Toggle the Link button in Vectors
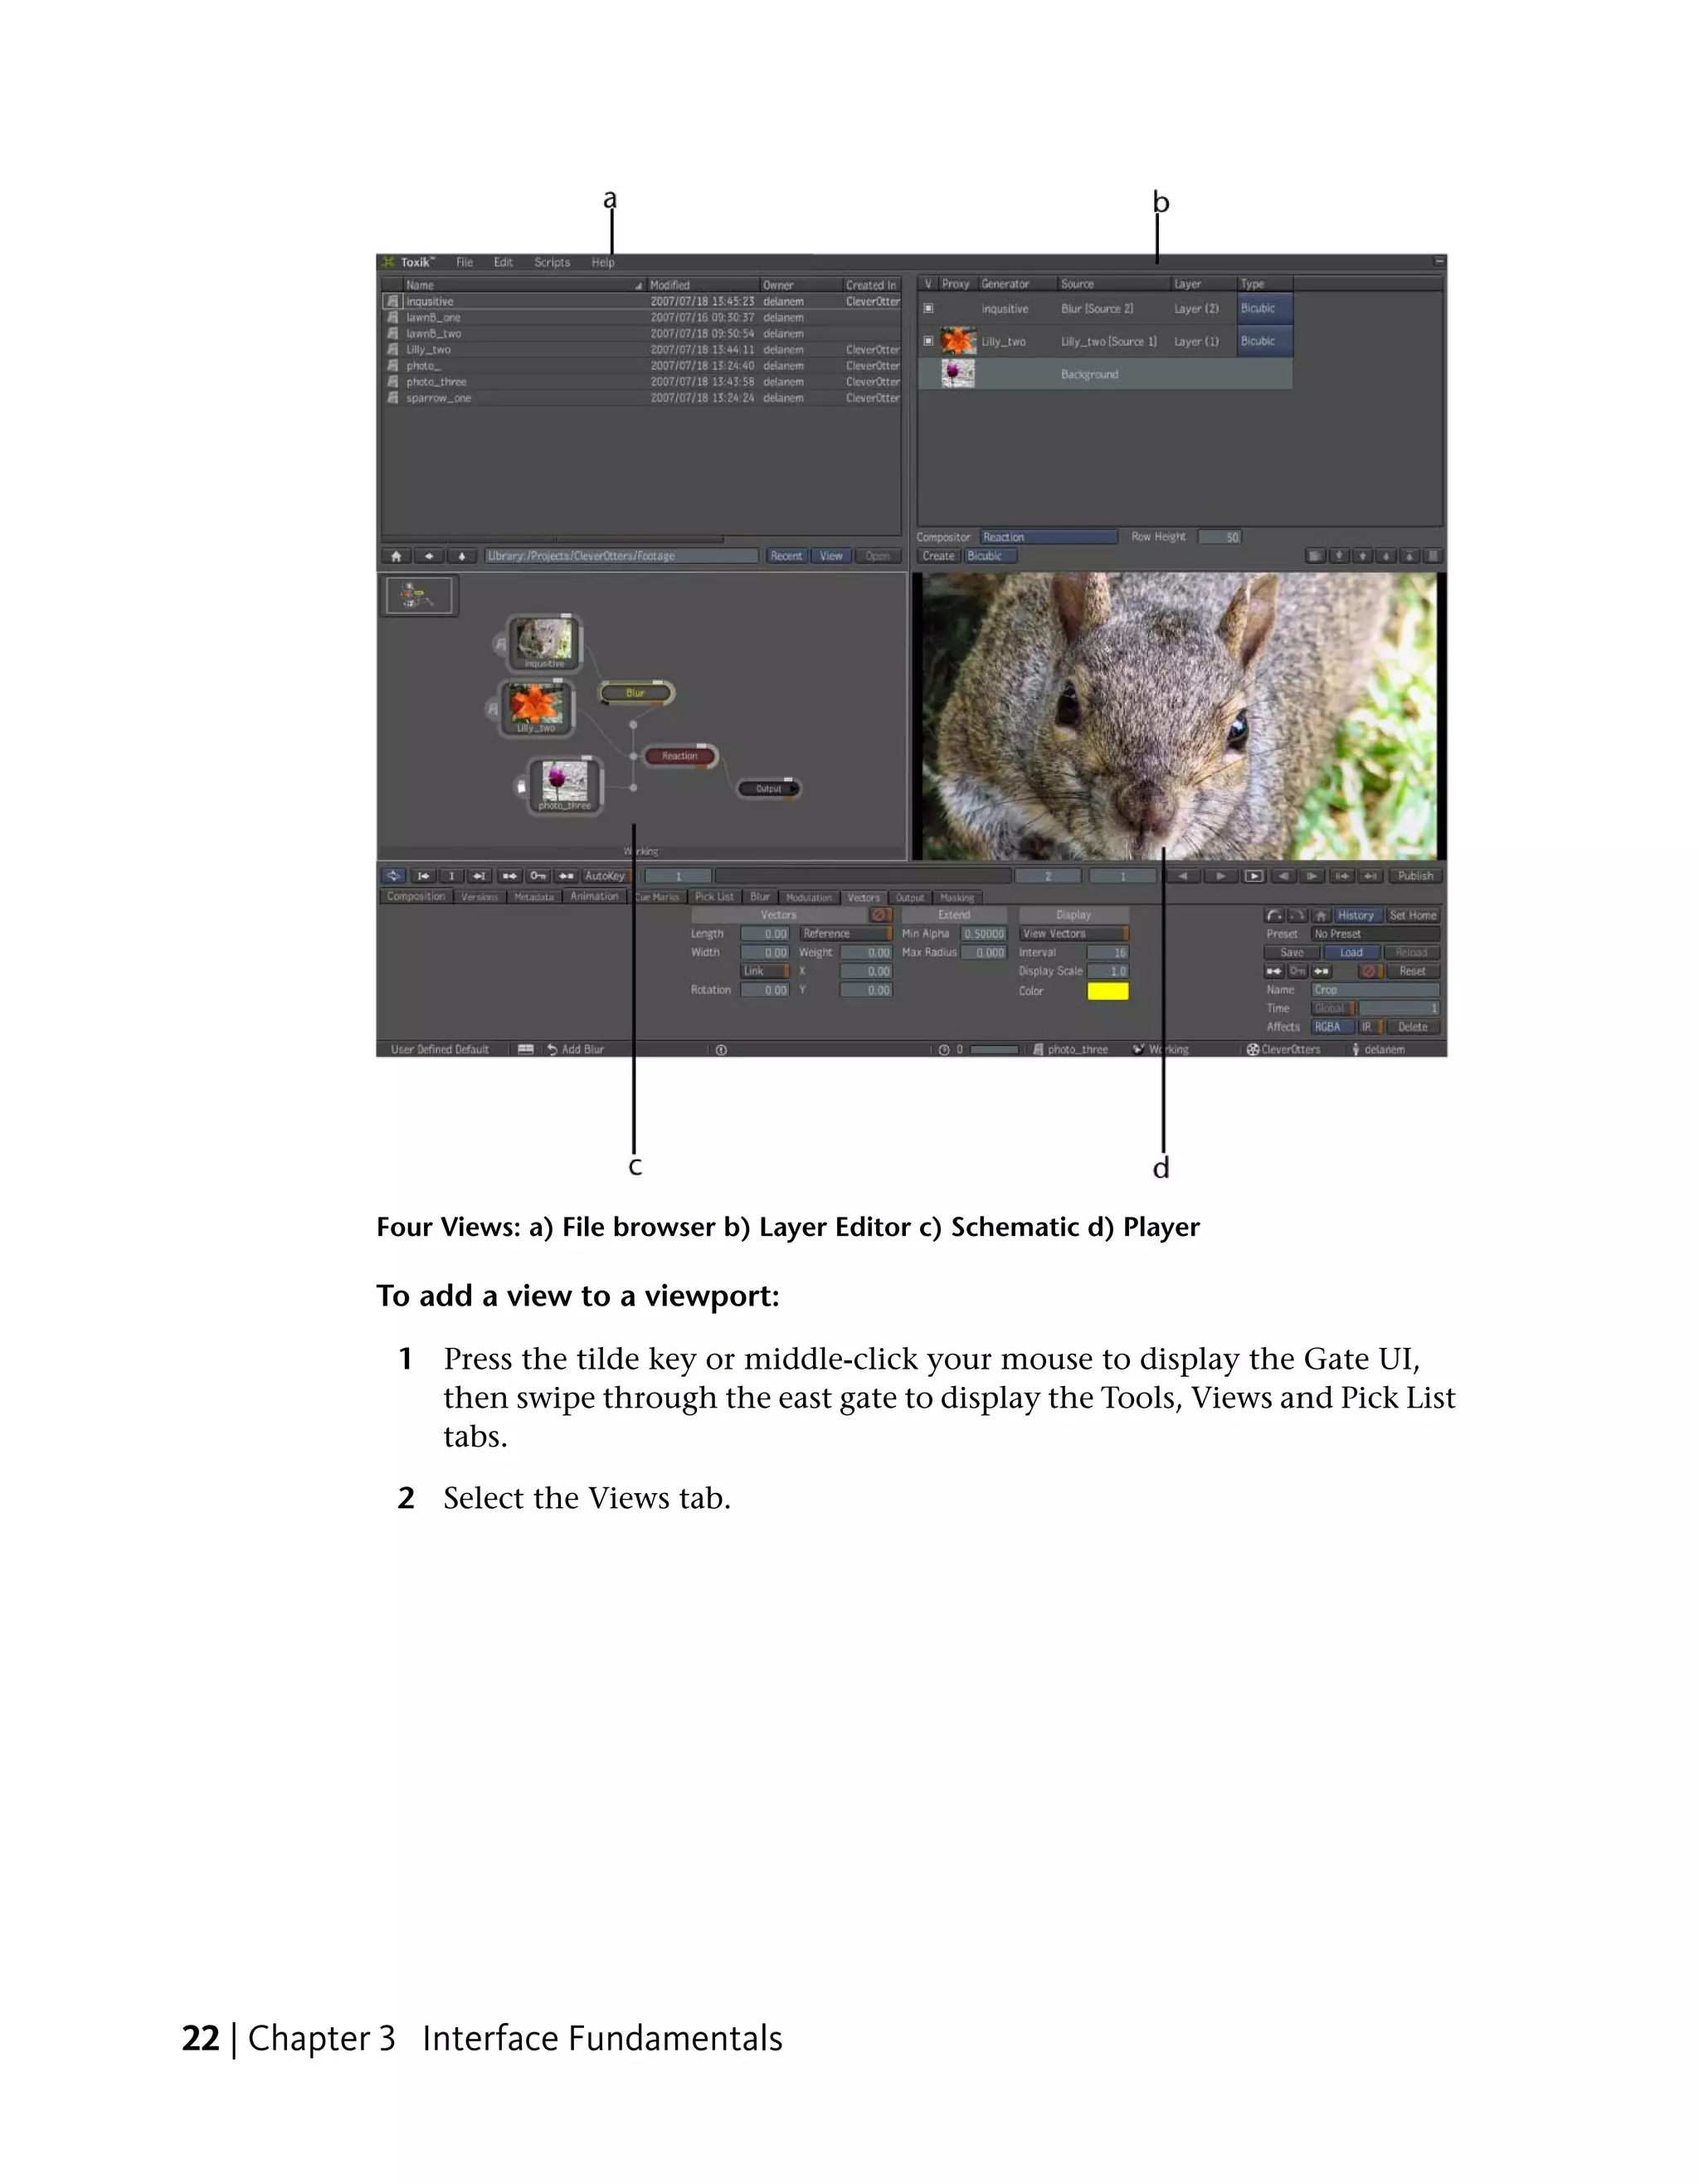The height and width of the screenshot is (2184, 1699). coord(765,971)
